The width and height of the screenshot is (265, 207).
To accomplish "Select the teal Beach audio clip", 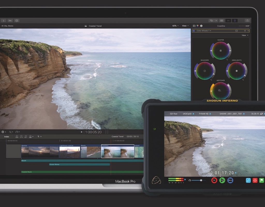I will [82, 160].
